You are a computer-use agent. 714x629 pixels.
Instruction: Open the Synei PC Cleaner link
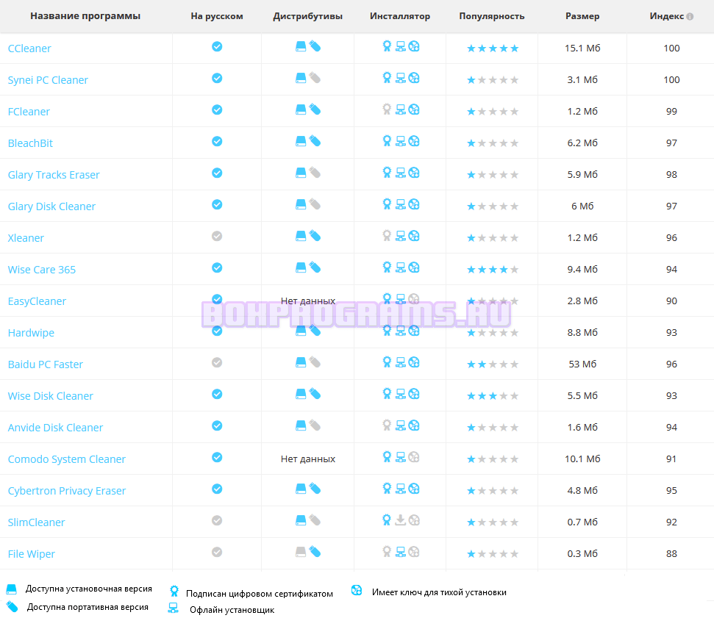coord(48,80)
